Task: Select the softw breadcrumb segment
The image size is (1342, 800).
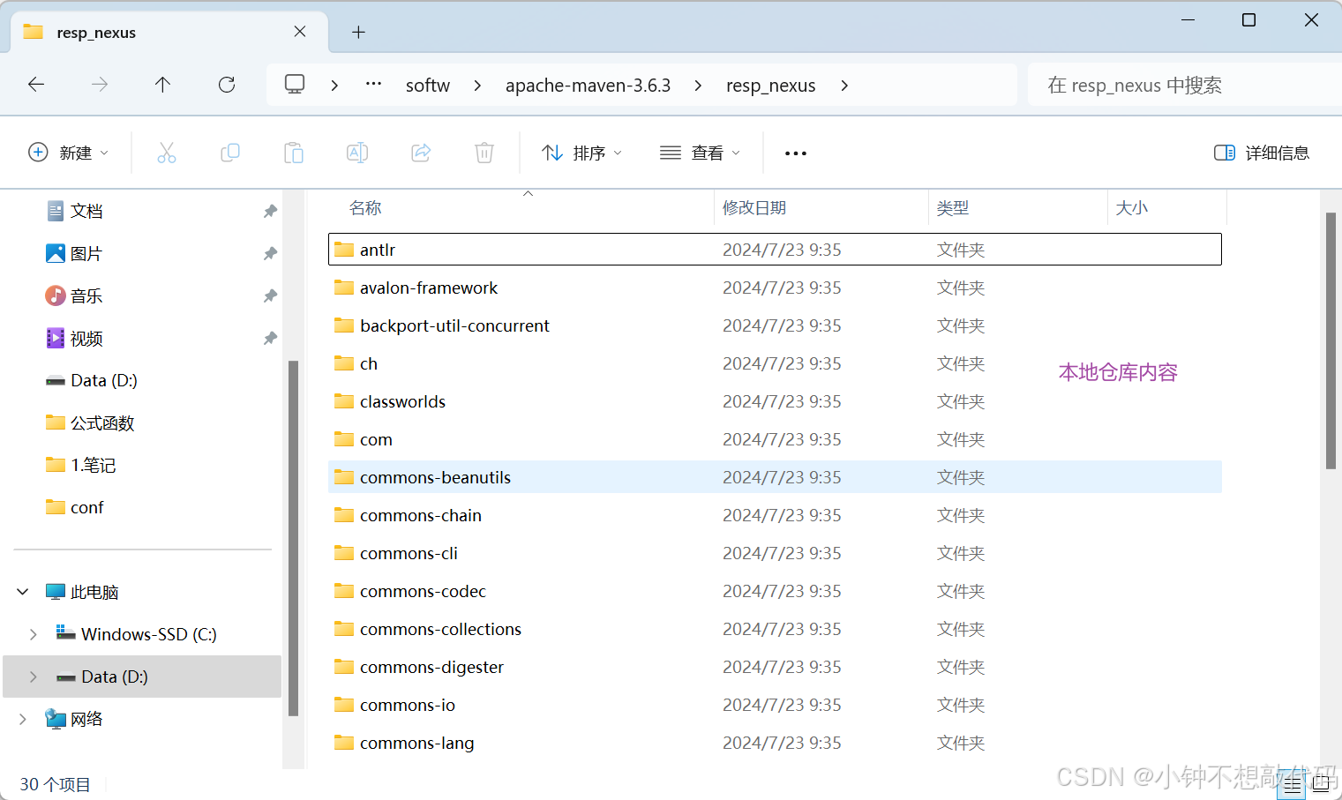Action: pos(428,86)
